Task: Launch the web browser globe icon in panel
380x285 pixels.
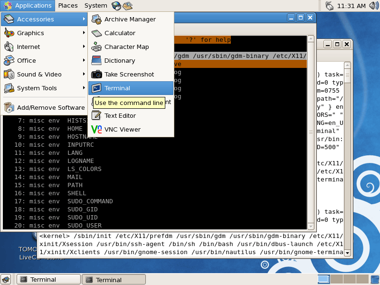Action: click(116, 6)
